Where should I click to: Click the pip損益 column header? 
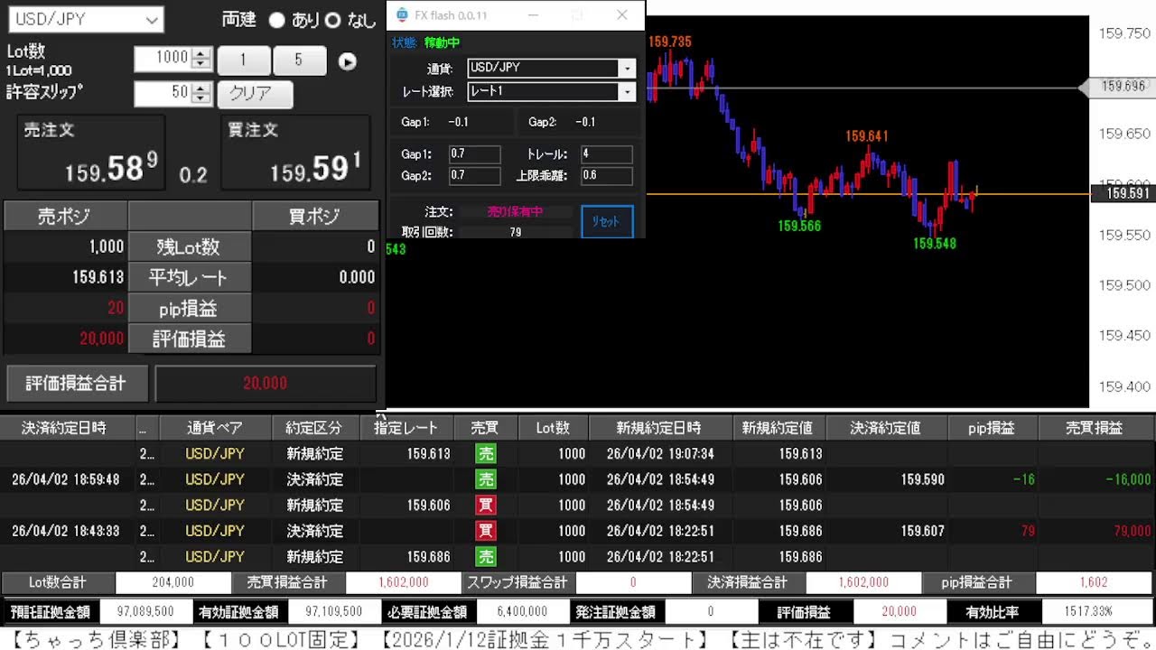tap(992, 428)
